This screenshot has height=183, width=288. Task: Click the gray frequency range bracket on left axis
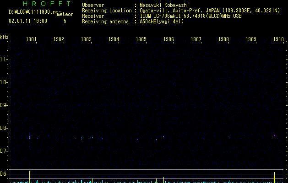pos(9,128)
